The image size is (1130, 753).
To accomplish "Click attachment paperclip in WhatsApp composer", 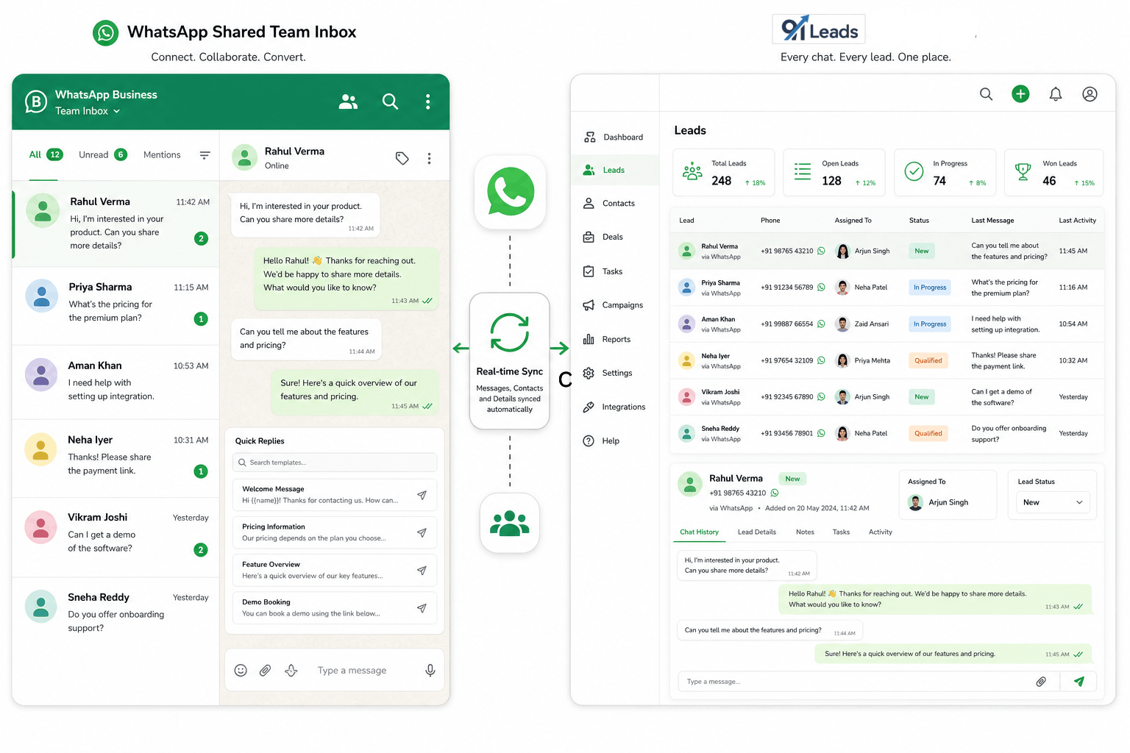I will tap(265, 670).
